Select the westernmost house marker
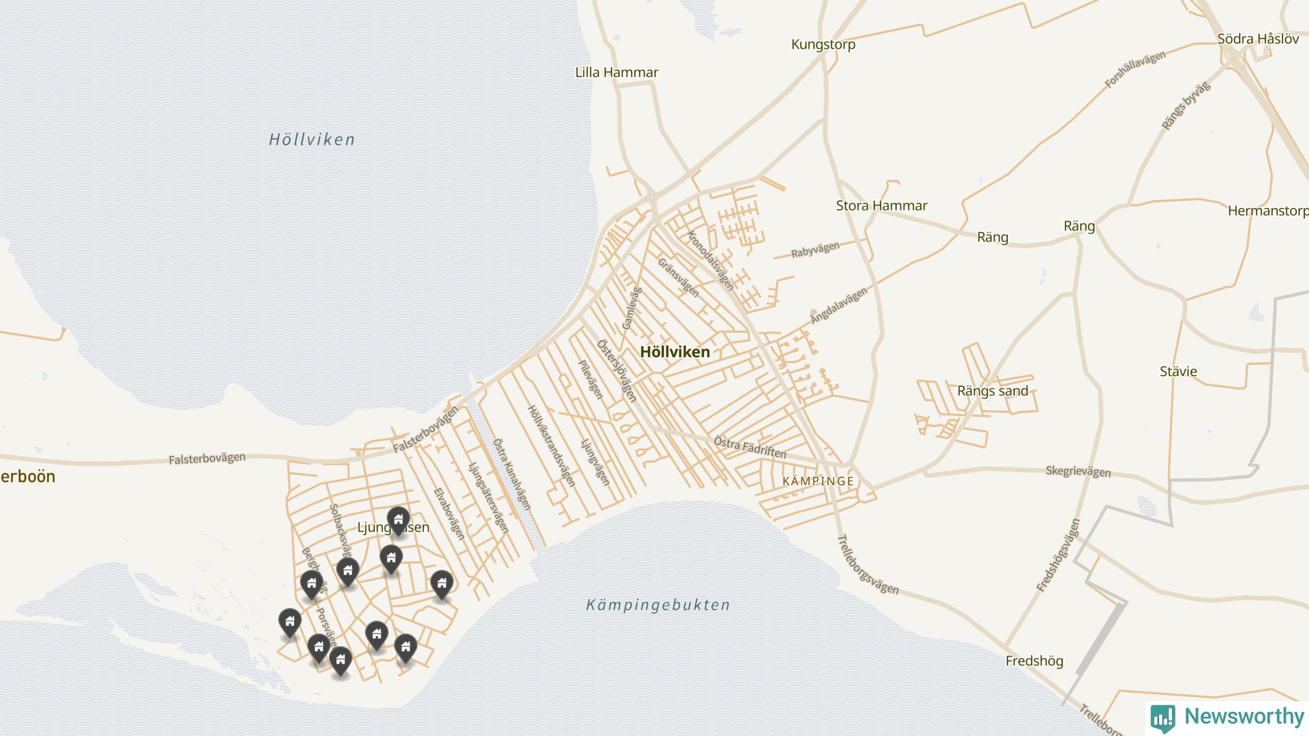The height and width of the screenshot is (736, 1309). (x=289, y=622)
